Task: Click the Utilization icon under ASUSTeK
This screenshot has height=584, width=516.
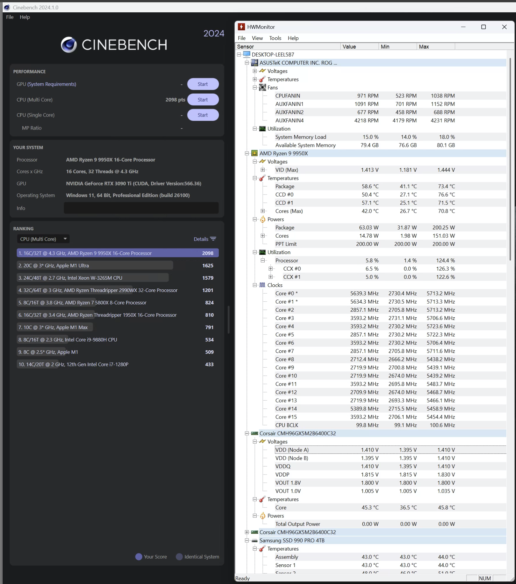Action: [x=262, y=129]
